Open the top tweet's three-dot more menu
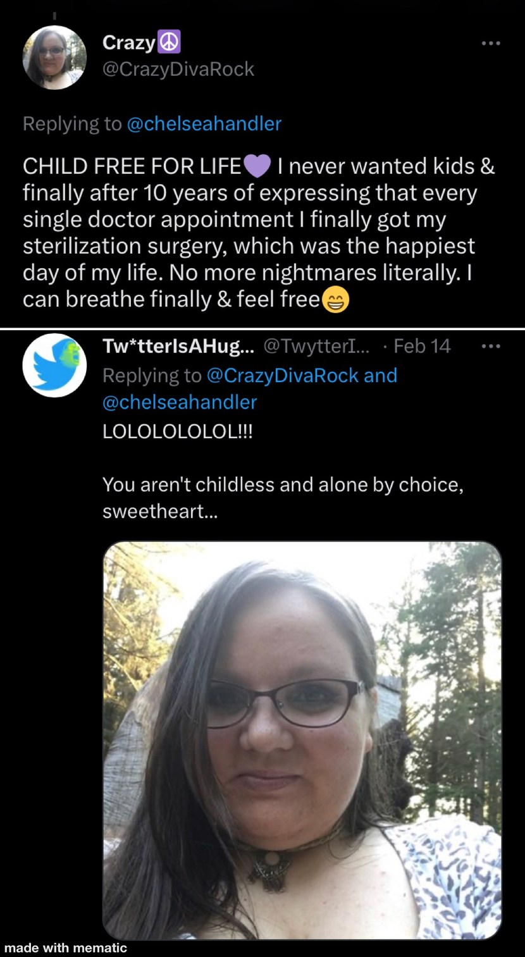The image size is (525, 957). [x=490, y=44]
